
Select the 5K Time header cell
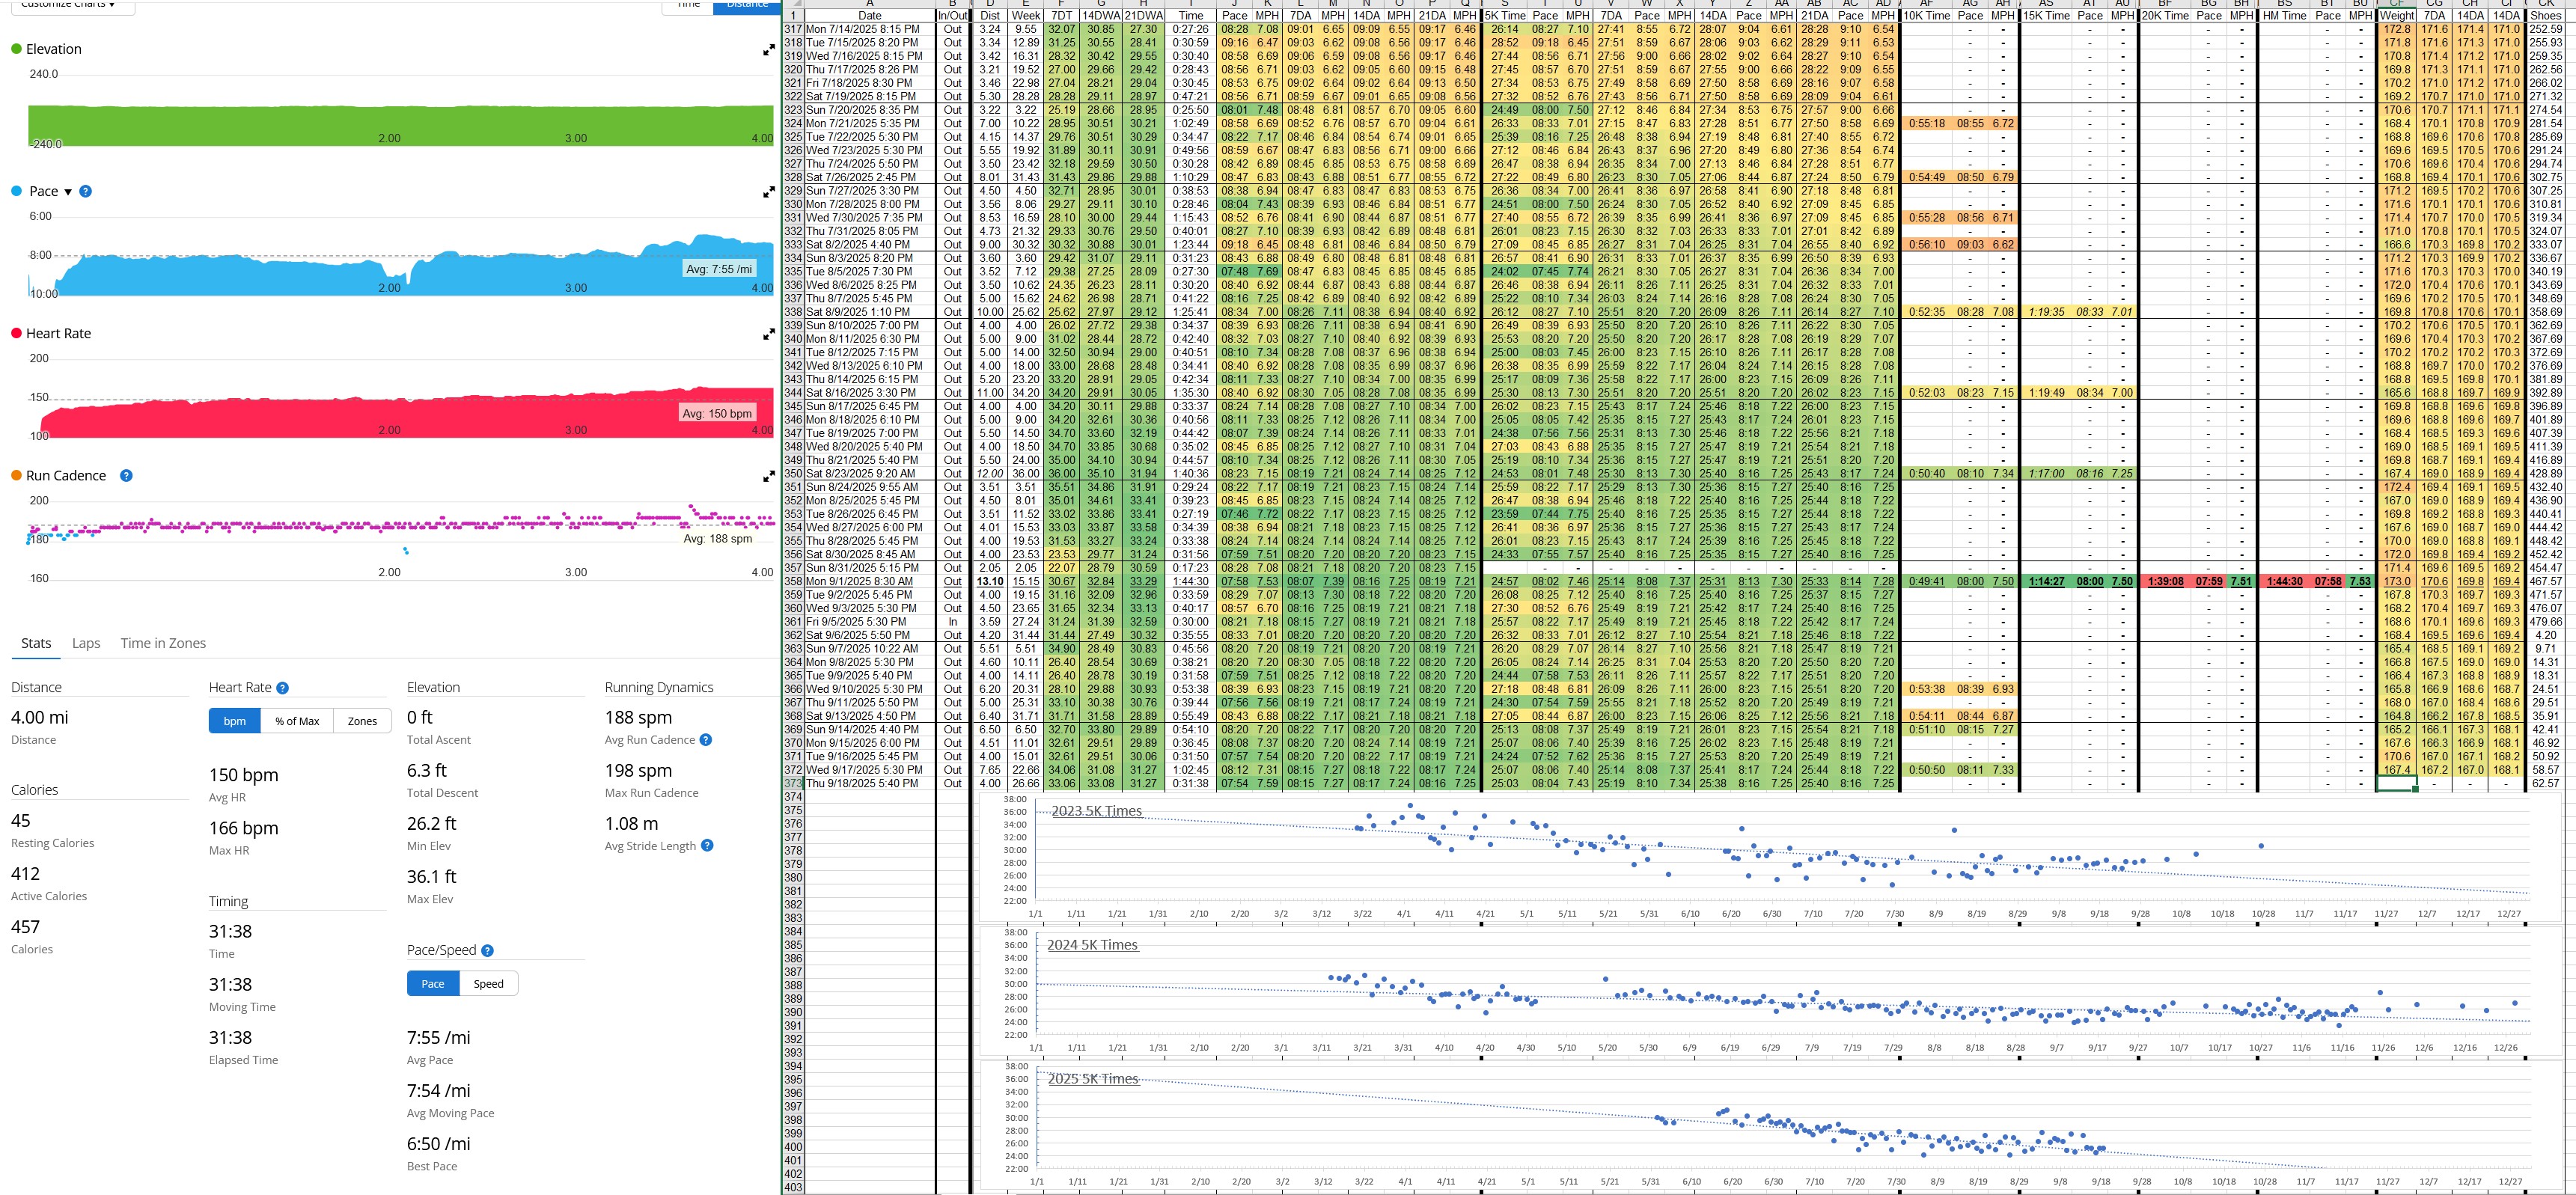tap(1504, 16)
